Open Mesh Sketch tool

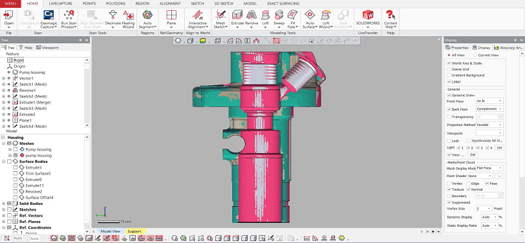[x=220, y=19]
